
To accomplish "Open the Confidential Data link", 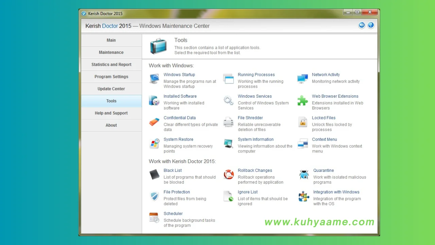I will click(179, 118).
